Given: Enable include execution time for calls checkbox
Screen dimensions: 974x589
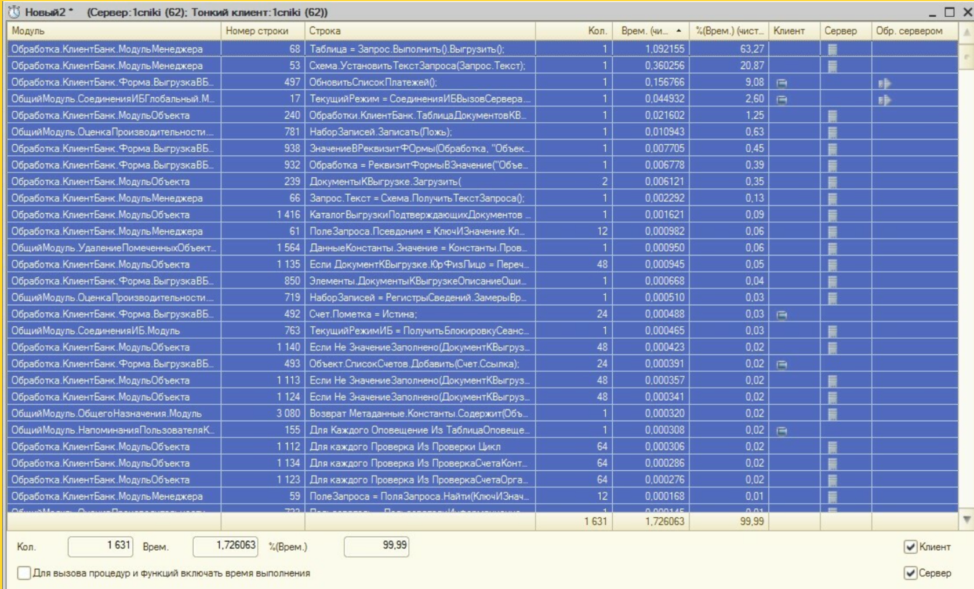Looking at the screenshot, I should click(24, 573).
